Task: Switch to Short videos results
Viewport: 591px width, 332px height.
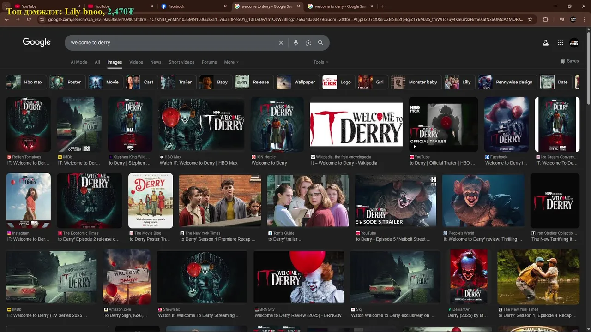Action: click(181, 62)
